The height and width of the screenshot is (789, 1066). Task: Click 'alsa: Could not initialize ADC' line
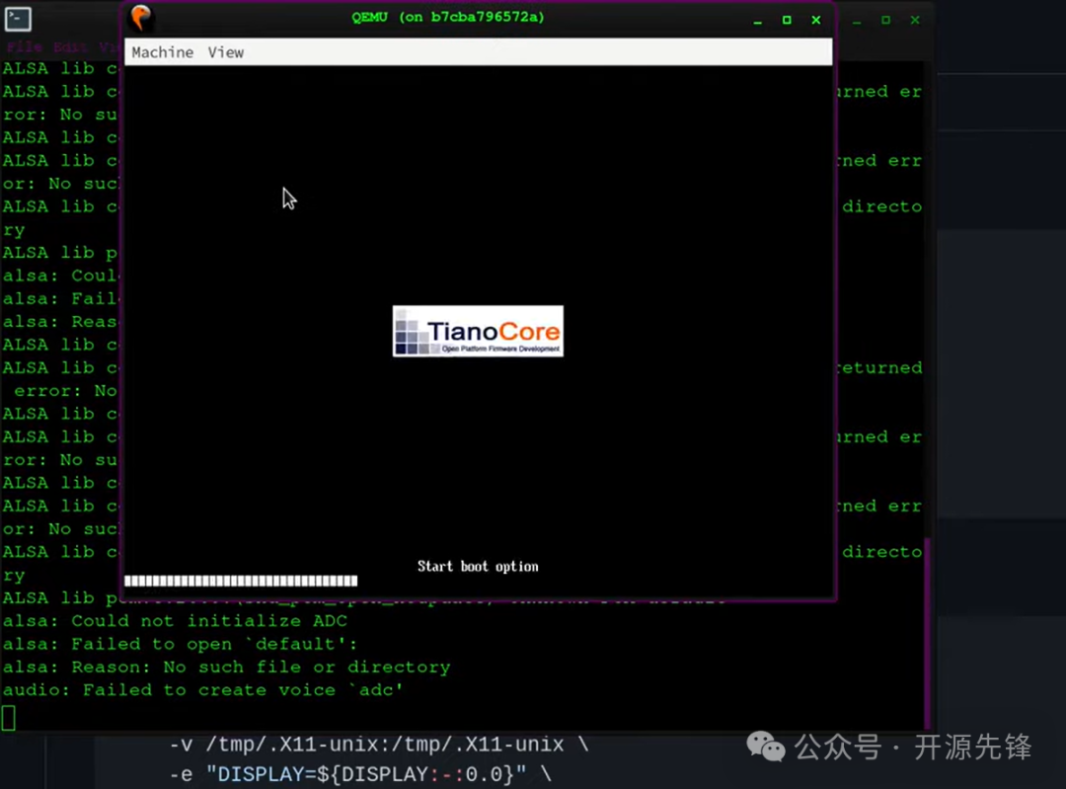176,621
